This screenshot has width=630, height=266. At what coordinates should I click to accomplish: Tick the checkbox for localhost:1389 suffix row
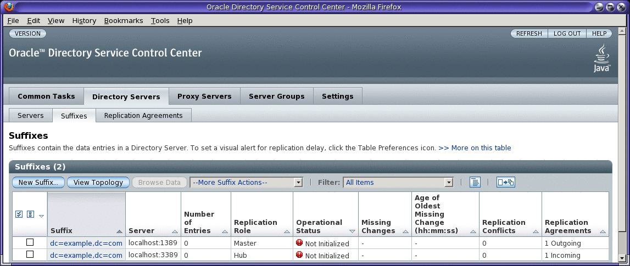point(30,242)
